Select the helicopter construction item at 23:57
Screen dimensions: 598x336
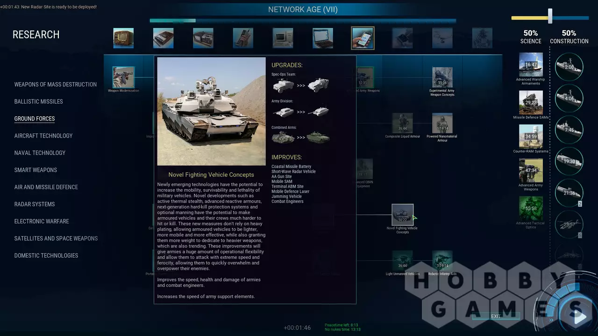[569, 224]
